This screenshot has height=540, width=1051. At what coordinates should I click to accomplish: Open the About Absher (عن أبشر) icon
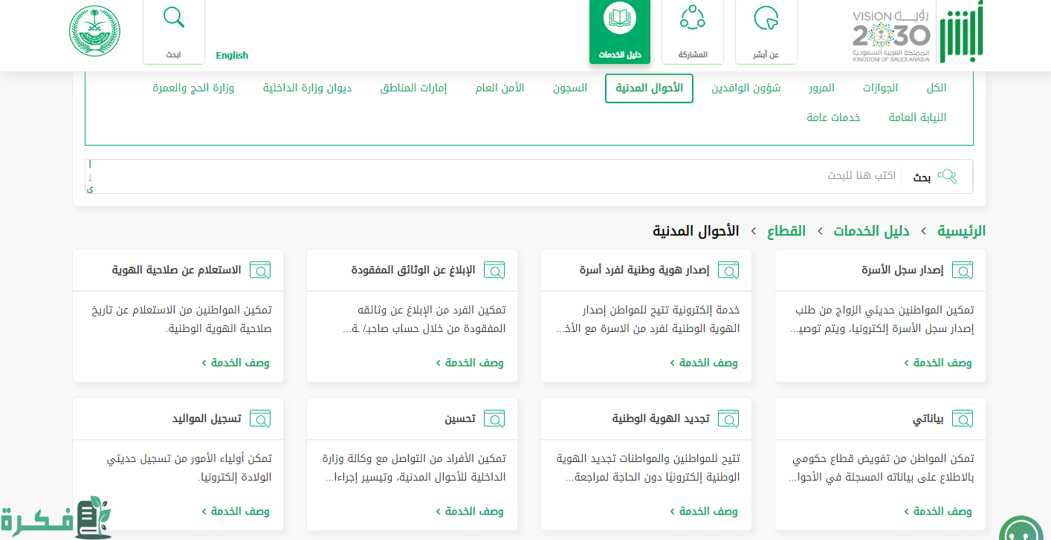(x=766, y=18)
